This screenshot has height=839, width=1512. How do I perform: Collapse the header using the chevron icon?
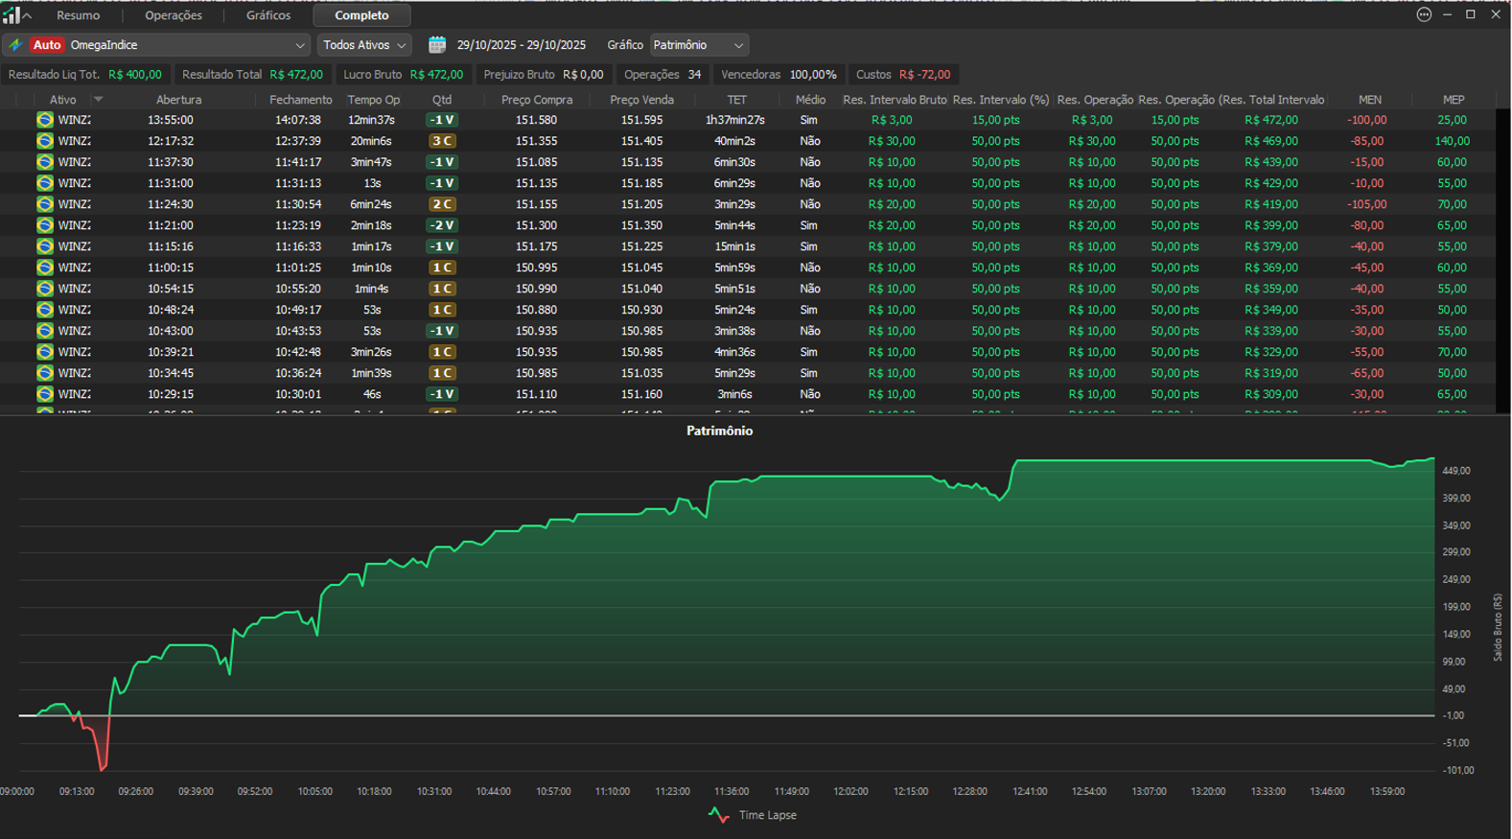click(27, 16)
